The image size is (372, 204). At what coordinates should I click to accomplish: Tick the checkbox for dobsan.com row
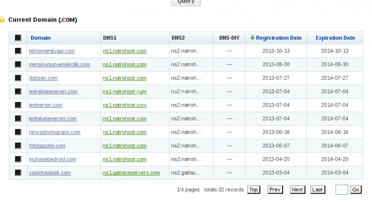coord(18,78)
